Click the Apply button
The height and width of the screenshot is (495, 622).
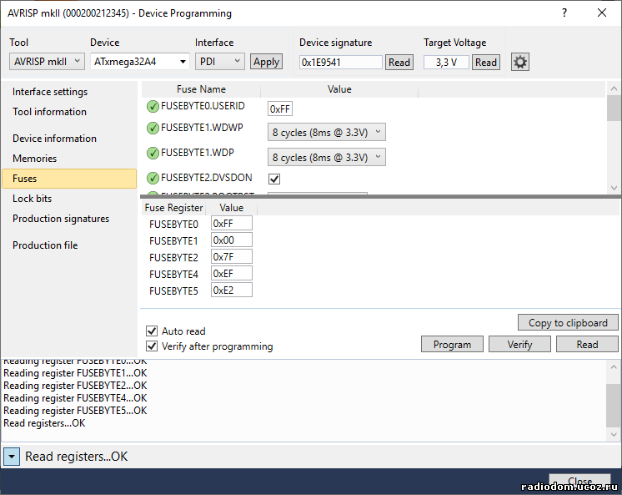[x=266, y=62]
